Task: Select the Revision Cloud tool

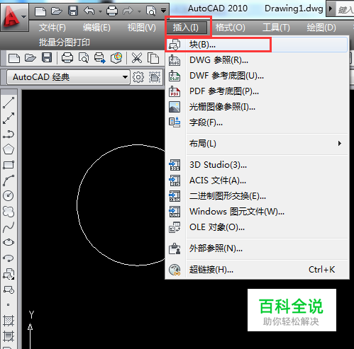Action: coord(9,212)
